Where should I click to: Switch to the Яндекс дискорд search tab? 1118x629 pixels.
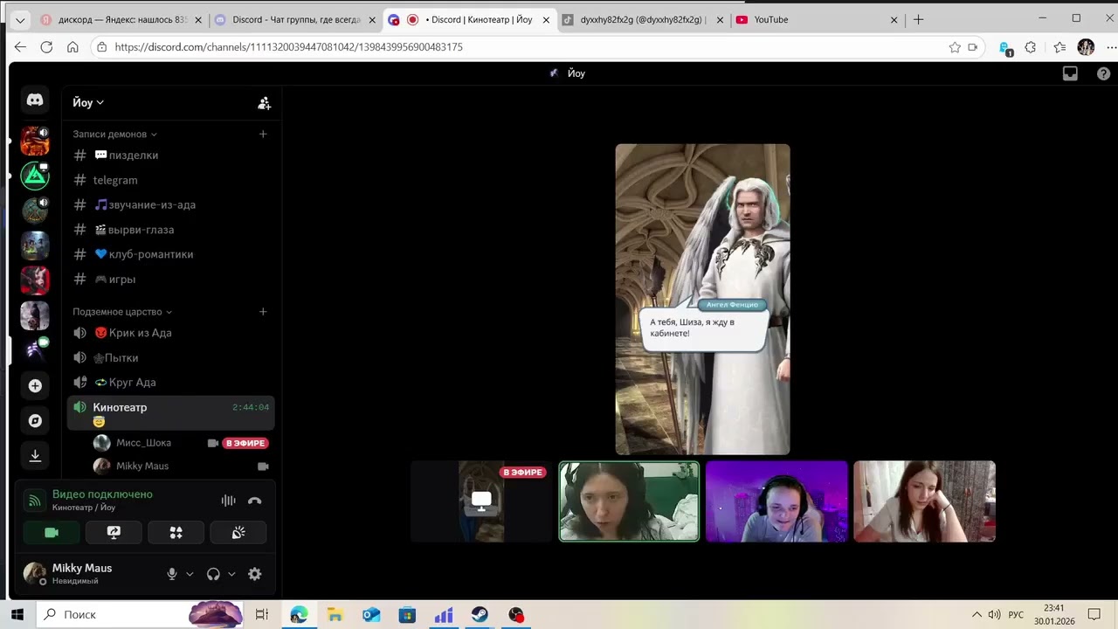coord(121,19)
